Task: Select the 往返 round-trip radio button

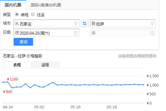Action: 33,14
